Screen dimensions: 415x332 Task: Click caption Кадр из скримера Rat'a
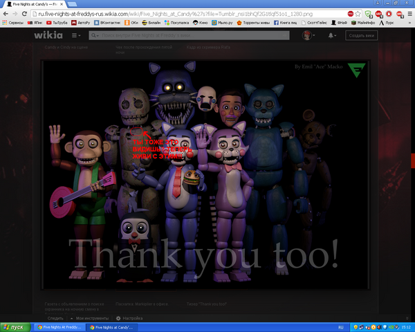(208, 47)
